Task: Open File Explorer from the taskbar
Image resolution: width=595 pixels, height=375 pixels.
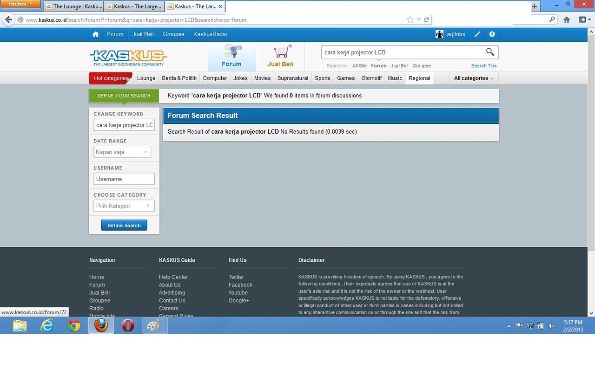Action: (x=20, y=326)
